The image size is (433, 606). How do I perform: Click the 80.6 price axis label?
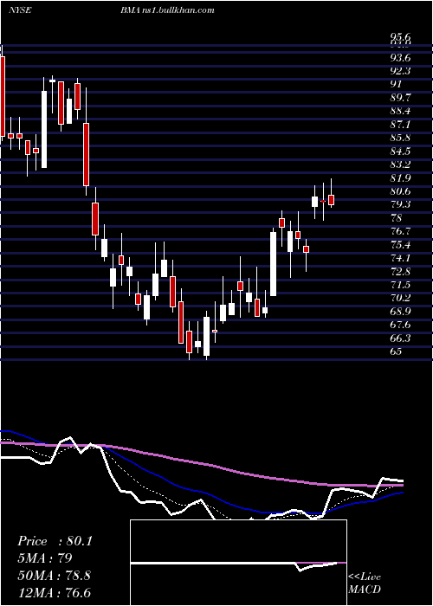(400, 191)
